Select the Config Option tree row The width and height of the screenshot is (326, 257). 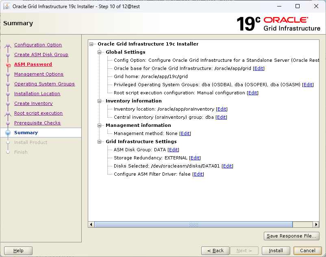(x=216, y=60)
